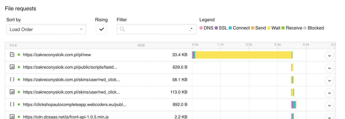Image resolution: width=345 pixels, height=119 pixels.
Task: Open the zakreconysloik.com.pl/pl/new URL
Action: 57,55
